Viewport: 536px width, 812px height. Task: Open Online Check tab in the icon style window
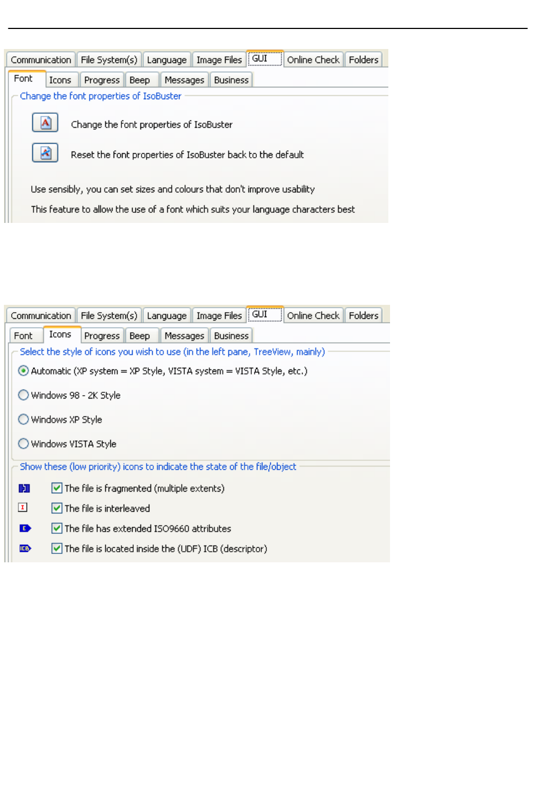click(313, 315)
